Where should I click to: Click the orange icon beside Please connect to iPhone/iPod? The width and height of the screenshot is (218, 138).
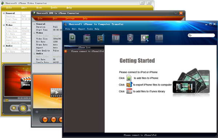pyautogui.click(x=66, y=51)
